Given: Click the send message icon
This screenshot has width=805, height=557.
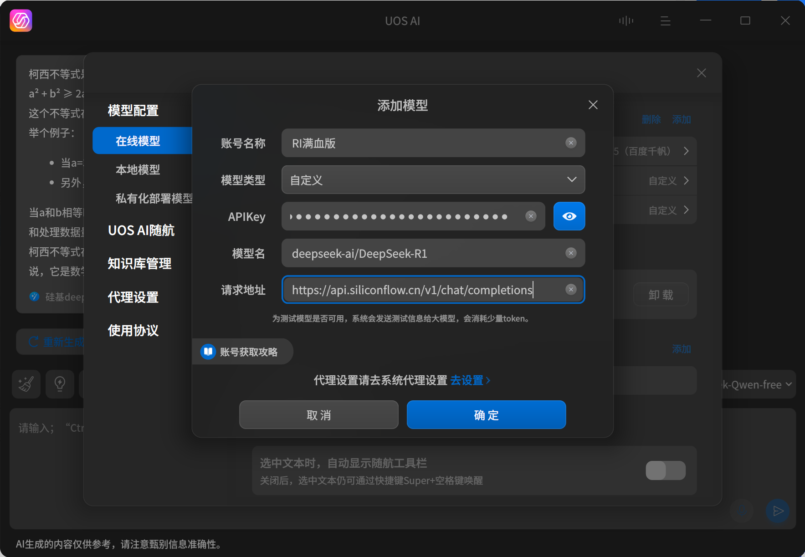Looking at the screenshot, I should [778, 511].
